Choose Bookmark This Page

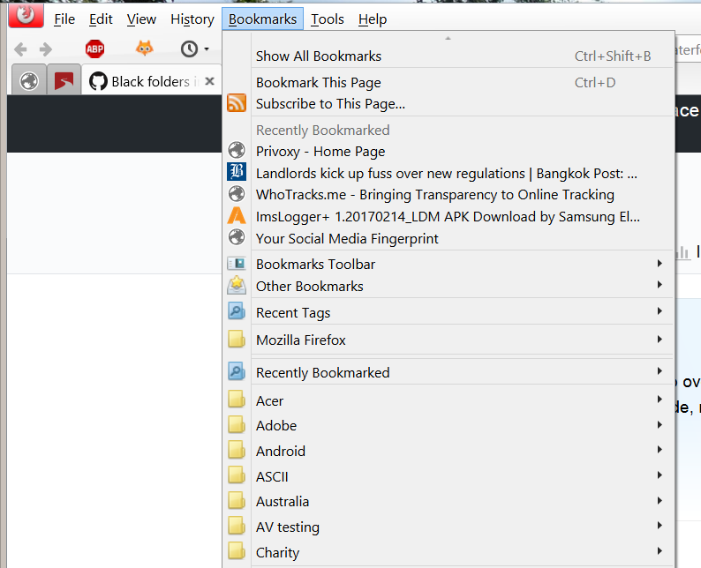point(449,83)
